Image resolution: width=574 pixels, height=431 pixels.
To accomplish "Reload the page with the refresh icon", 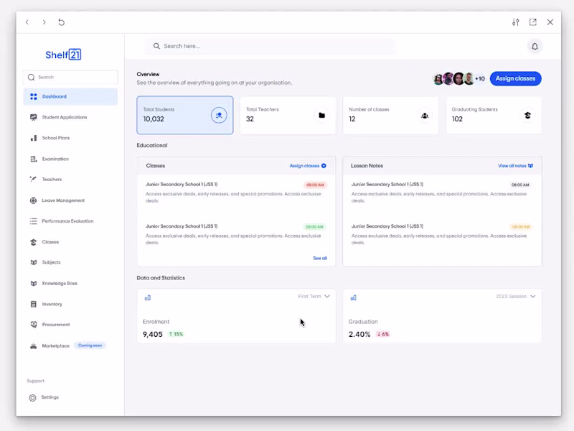I will click(x=62, y=22).
